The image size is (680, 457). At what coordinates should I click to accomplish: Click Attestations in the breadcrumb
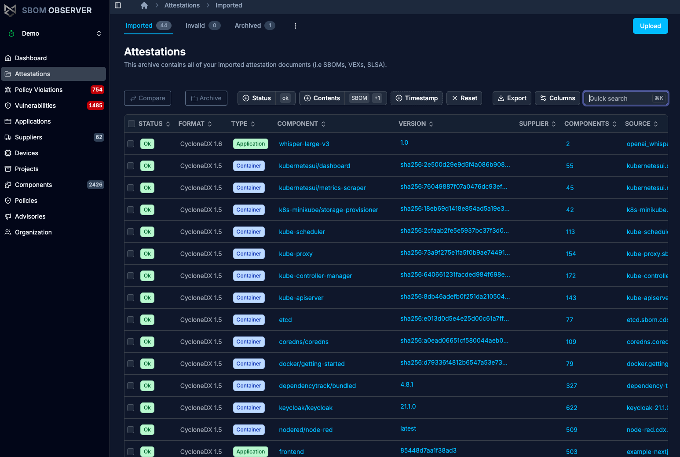pos(182,5)
